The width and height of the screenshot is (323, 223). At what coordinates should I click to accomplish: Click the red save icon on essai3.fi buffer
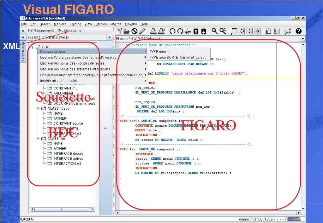pyautogui.click(x=117, y=39)
